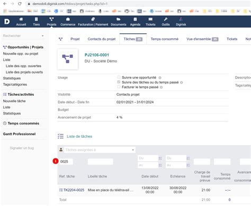Click the Libellé tâche filter field
Image resolution: width=251 pixels, height=206 pixels.
coord(100,162)
